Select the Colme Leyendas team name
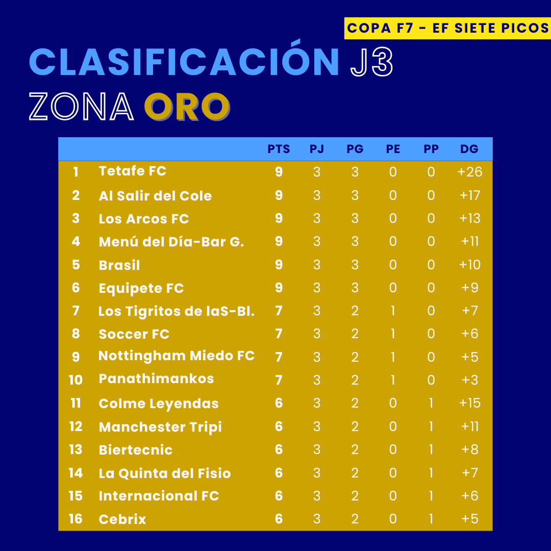Screen dimensions: 551x551 [159, 404]
